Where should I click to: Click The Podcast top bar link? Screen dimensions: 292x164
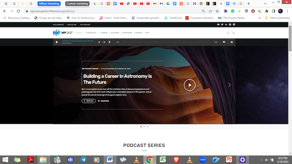(85, 25)
